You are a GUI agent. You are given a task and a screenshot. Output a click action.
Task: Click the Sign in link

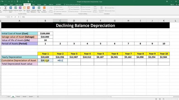tap(172, 4)
